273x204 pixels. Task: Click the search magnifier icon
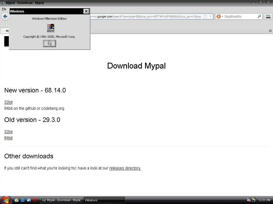(x=259, y=16)
